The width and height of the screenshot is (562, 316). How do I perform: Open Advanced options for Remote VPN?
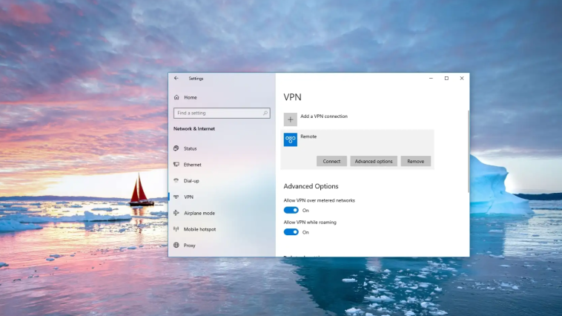(374, 161)
